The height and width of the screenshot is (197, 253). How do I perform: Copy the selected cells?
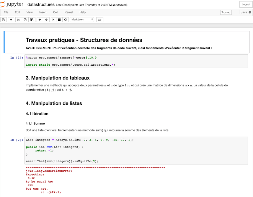(25, 20)
